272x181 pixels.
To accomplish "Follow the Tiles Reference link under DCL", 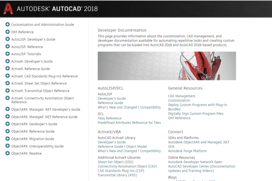I will pyautogui.click(x=110, y=118).
